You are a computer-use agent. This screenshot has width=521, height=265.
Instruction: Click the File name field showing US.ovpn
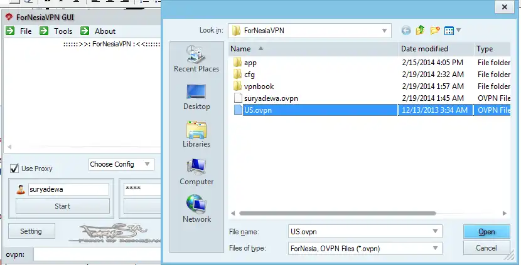tap(365, 232)
